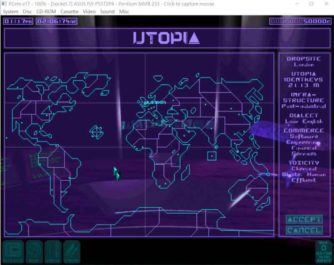Click the UTOPIA title banner

[167, 38]
